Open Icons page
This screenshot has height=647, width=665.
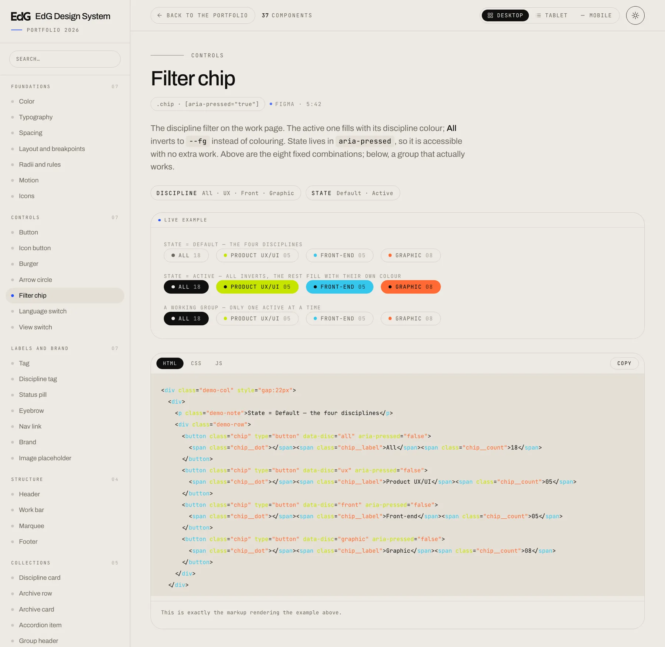click(x=65, y=196)
